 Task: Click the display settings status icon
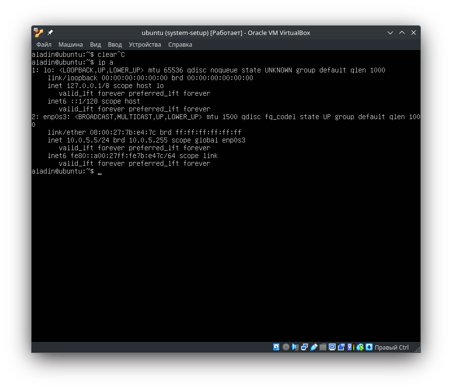332,347
